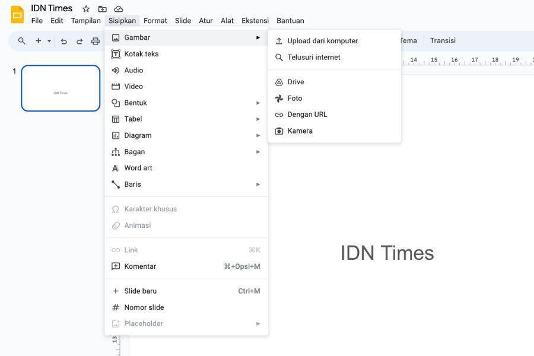
Task: Click the Kotak teks text box icon
Action: (x=116, y=54)
